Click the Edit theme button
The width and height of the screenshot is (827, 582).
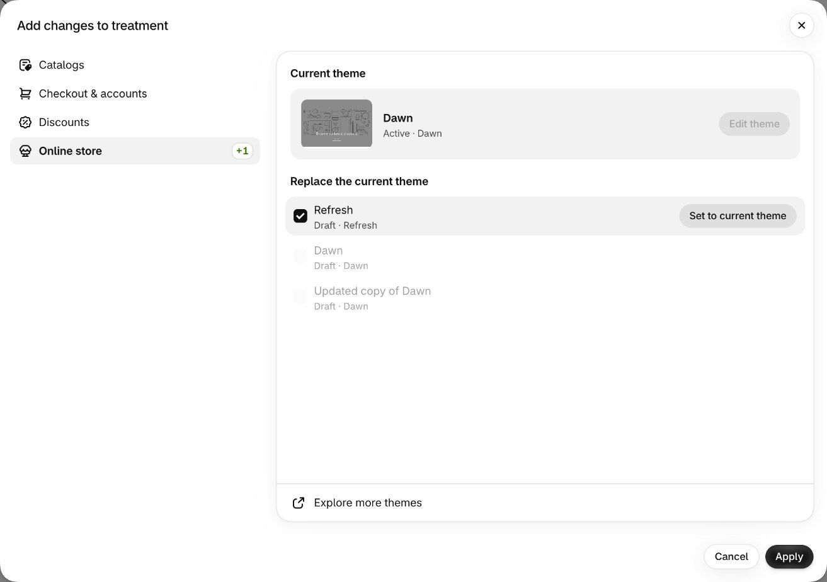(754, 124)
